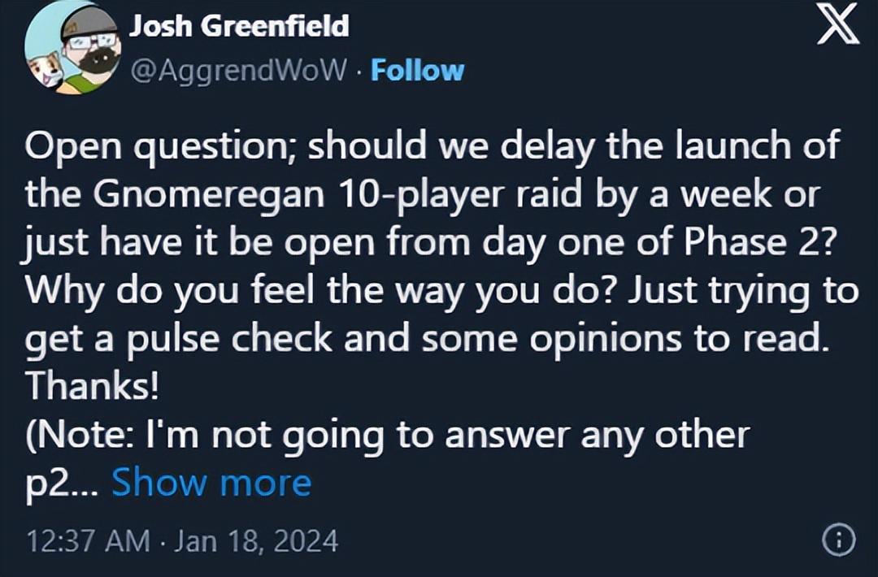
Task: Click the tweet info circle icon
Action: pyautogui.click(x=840, y=538)
